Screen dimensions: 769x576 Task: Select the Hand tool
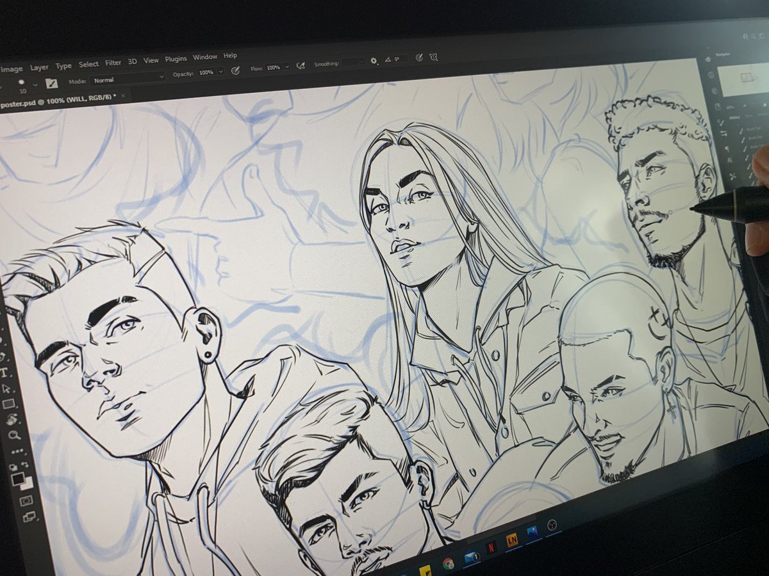coord(12,419)
